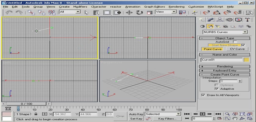This screenshot has width=256, height=122.
Task: Choose the Select and Rotate tool
Action: 139,13
